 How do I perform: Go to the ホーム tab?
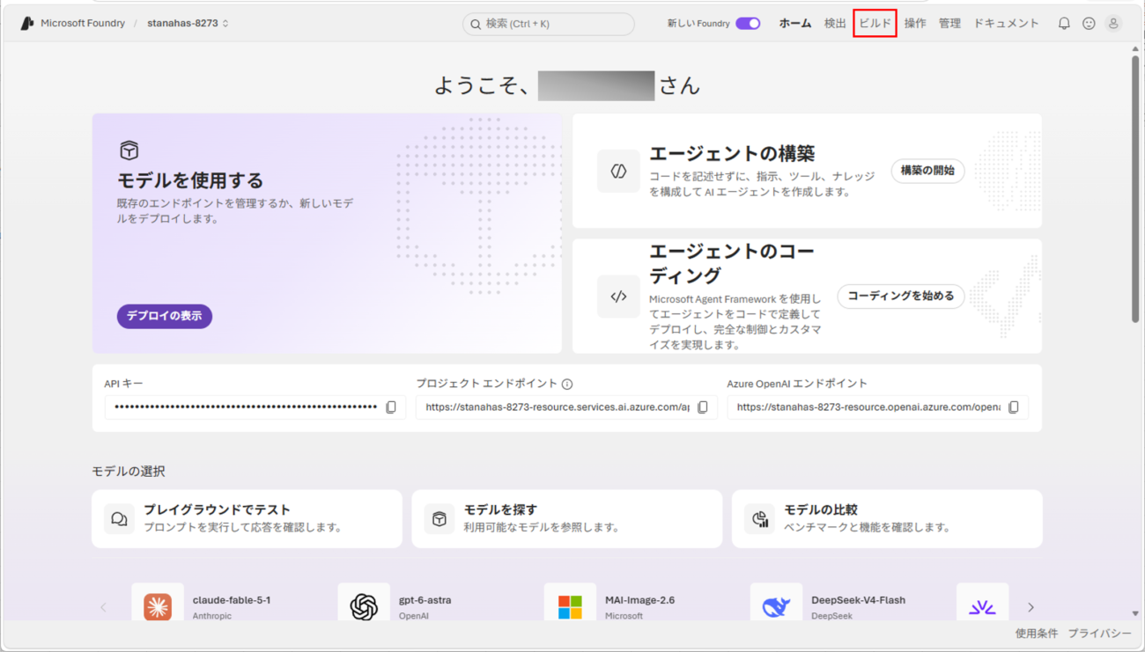click(795, 24)
